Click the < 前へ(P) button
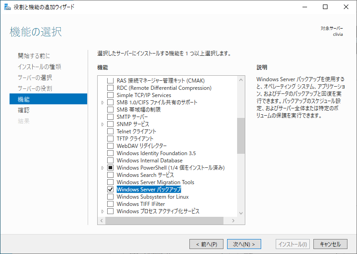Viewport: 357px width, 254px height. click(x=206, y=244)
